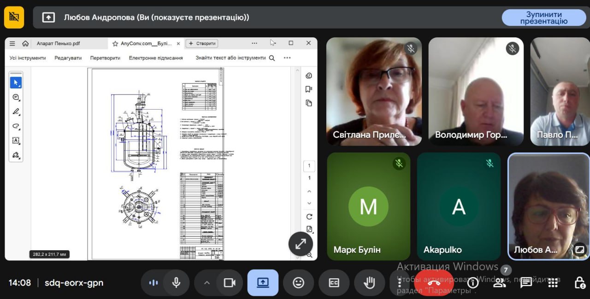Toggle closed captions button
Viewport: 590px width, 299px height.
click(x=334, y=283)
